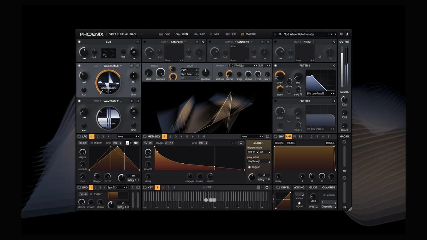
Task: Open the user account icon
Action: [x=347, y=34]
